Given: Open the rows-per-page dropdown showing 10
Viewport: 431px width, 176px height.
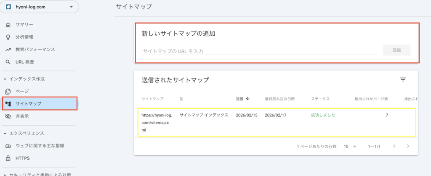Looking at the screenshot, I should (x=350, y=147).
